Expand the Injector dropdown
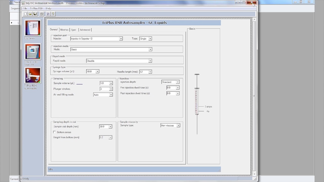This screenshot has width=324, height=182. 121,39
